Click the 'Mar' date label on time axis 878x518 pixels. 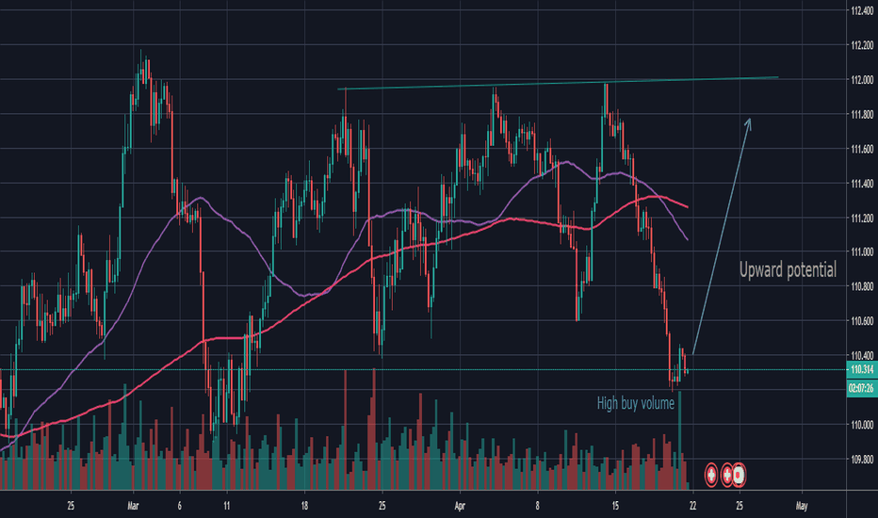pos(133,506)
